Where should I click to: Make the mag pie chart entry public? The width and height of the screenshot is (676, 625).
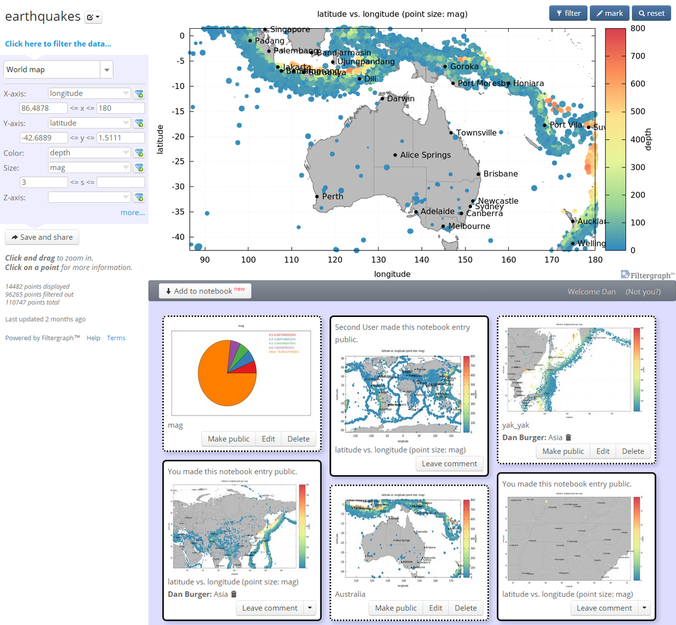point(228,439)
